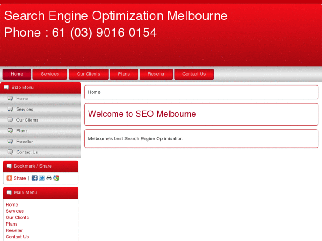Click the Melbourne's best Search Engine Optimisation text
This screenshot has width=322, height=241.
(136, 139)
